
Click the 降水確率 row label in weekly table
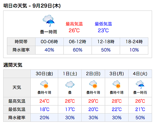[17, 118]
